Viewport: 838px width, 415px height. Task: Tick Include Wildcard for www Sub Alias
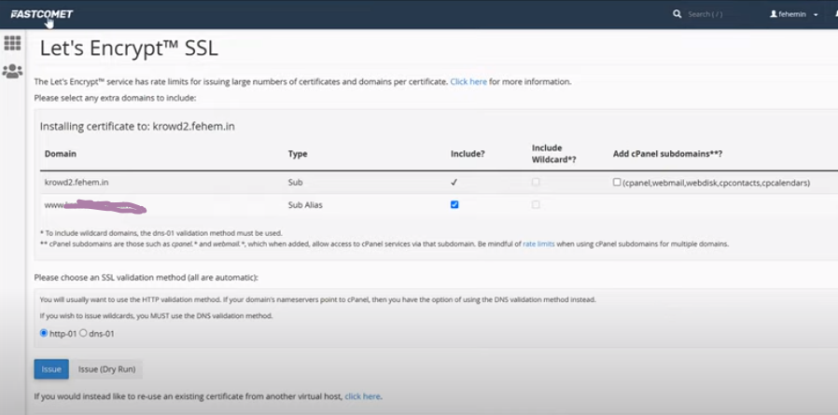coord(536,204)
